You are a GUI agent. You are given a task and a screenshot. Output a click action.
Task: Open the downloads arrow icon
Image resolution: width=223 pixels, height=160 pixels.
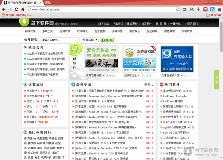(x=198, y=9)
